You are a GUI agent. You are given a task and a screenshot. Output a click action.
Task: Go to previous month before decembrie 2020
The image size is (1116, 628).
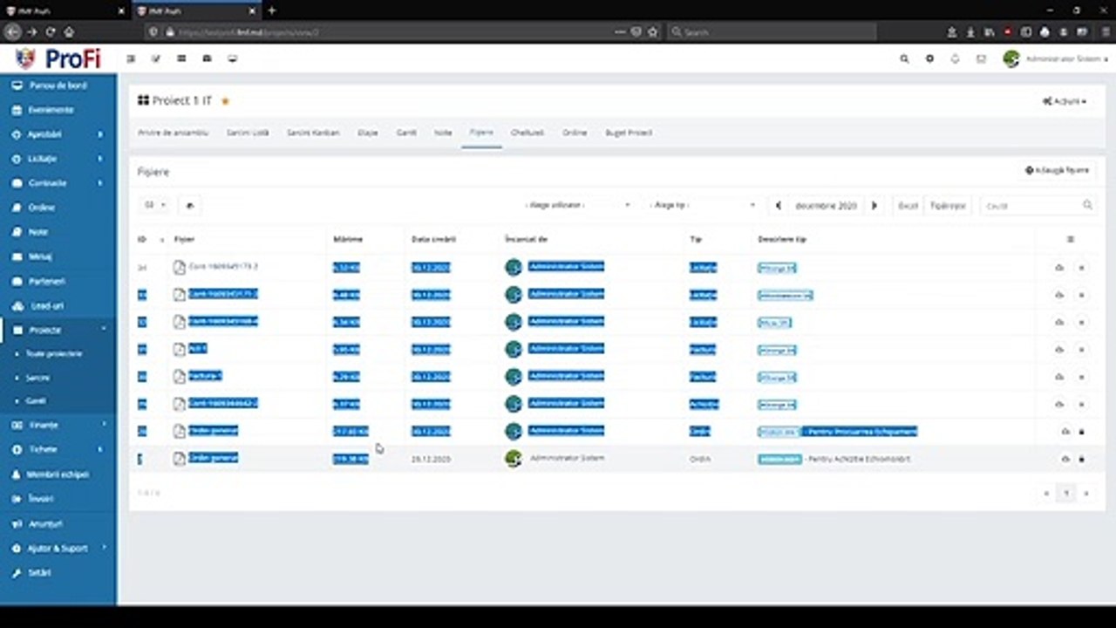pyautogui.click(x=779, y=206)
